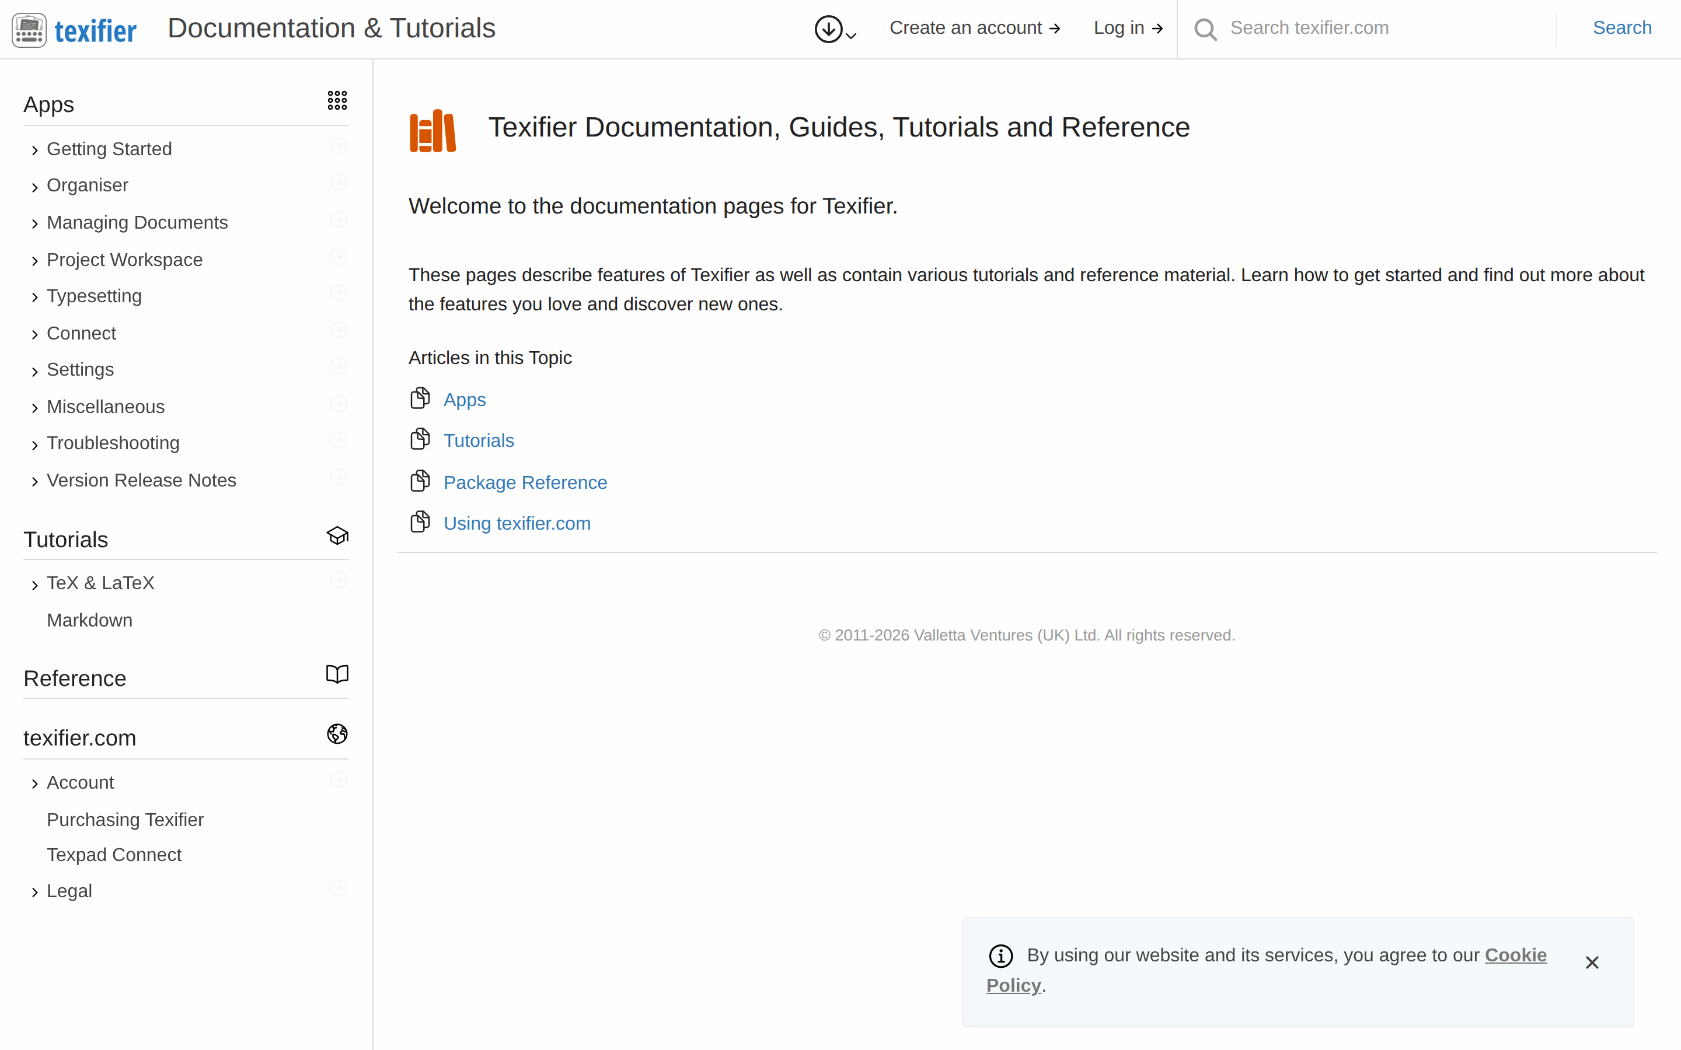Expand Typesetting chevron
This screenshot has width=1681, height=1050.
(35, 297)
